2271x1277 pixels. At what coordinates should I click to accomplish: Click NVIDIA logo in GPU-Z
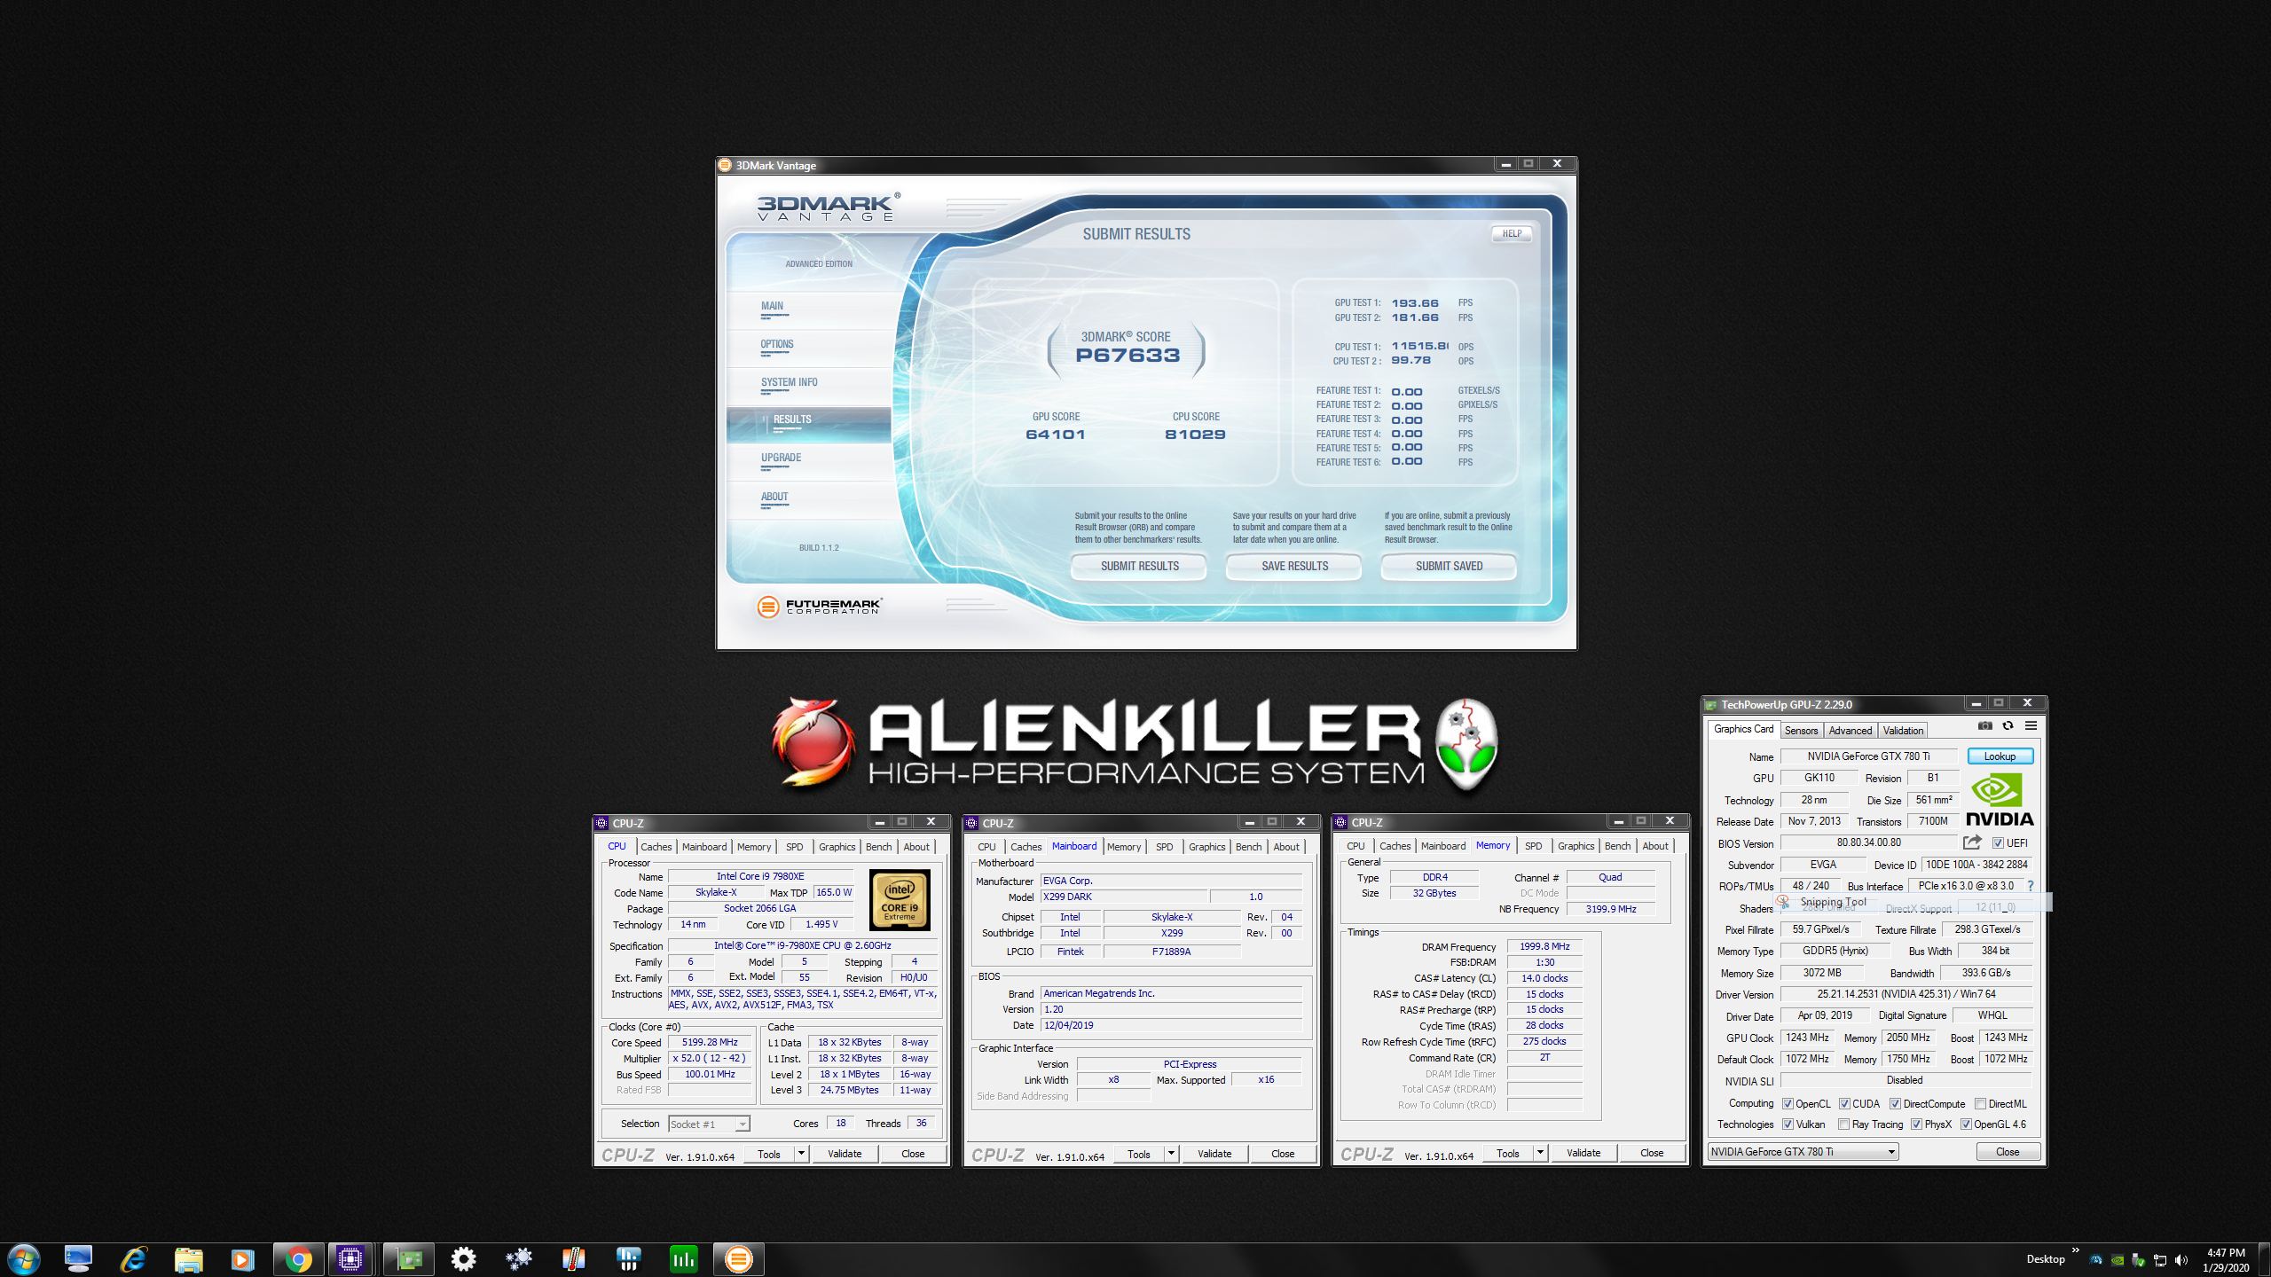tap(2000, 800)
